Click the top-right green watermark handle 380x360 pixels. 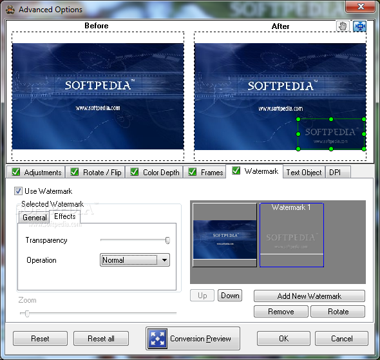click(364, 119)
